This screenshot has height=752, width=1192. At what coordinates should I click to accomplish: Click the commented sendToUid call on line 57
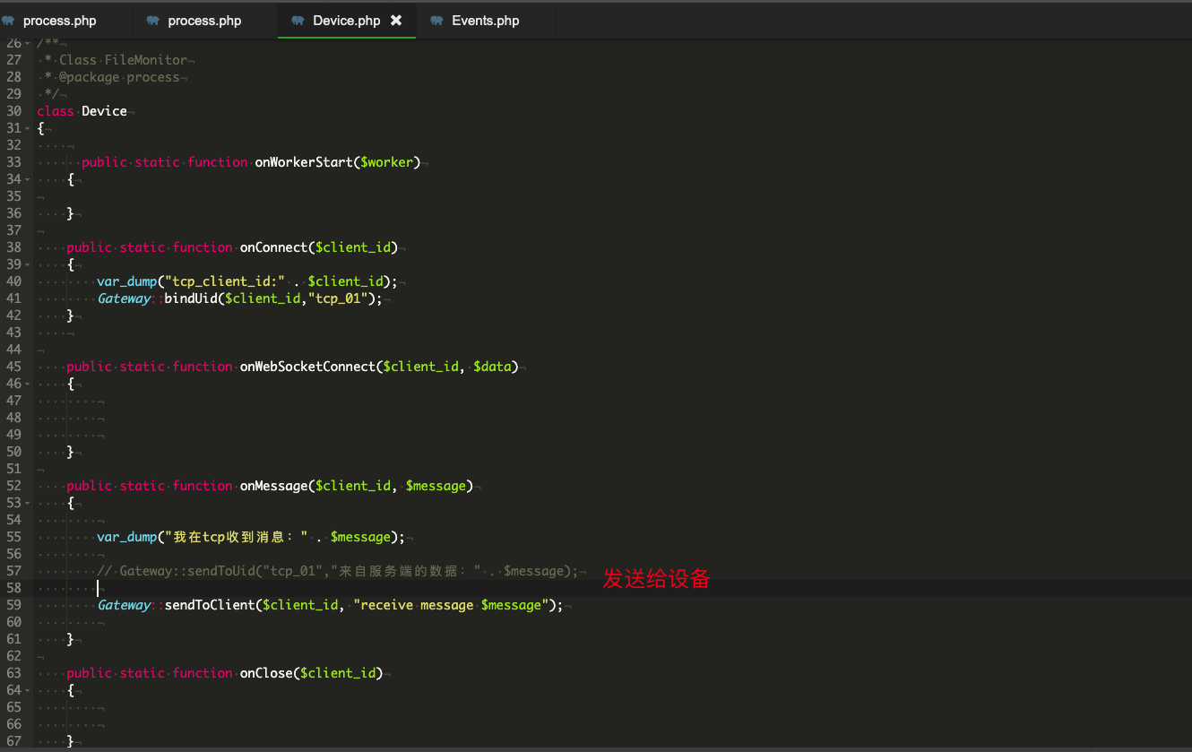(x=338, y=571)
